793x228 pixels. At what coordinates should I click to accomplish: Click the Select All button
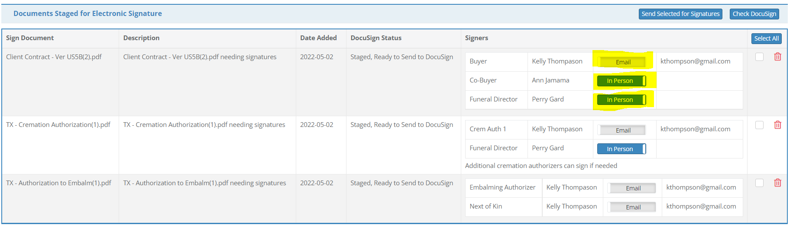tap(766, 38)
